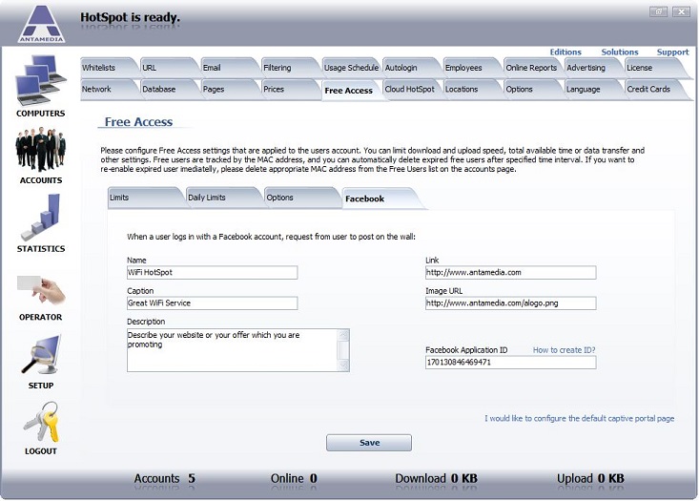Open the Accounts section icon
The image size is (699, 501).
click(x=41, y=150)
